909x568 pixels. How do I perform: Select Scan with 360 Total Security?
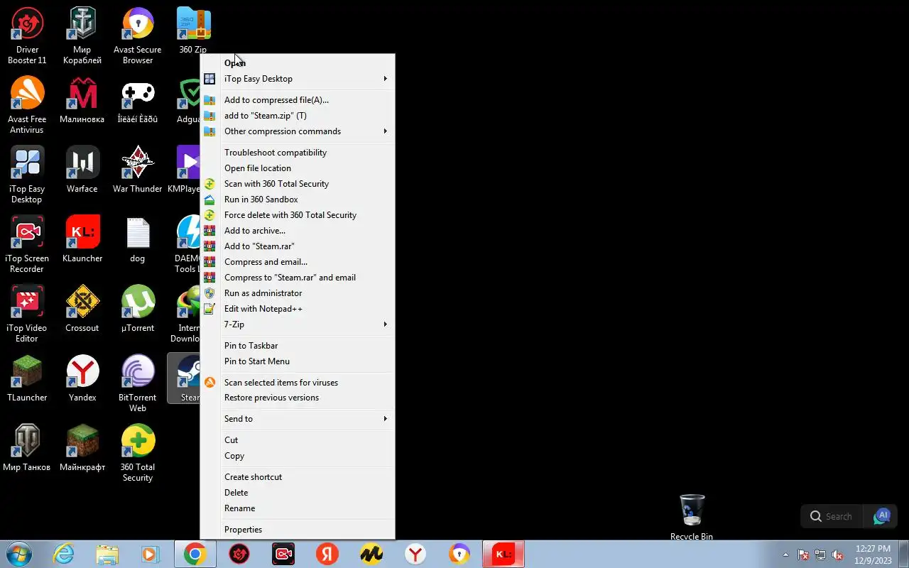click(x=298, y=184)
